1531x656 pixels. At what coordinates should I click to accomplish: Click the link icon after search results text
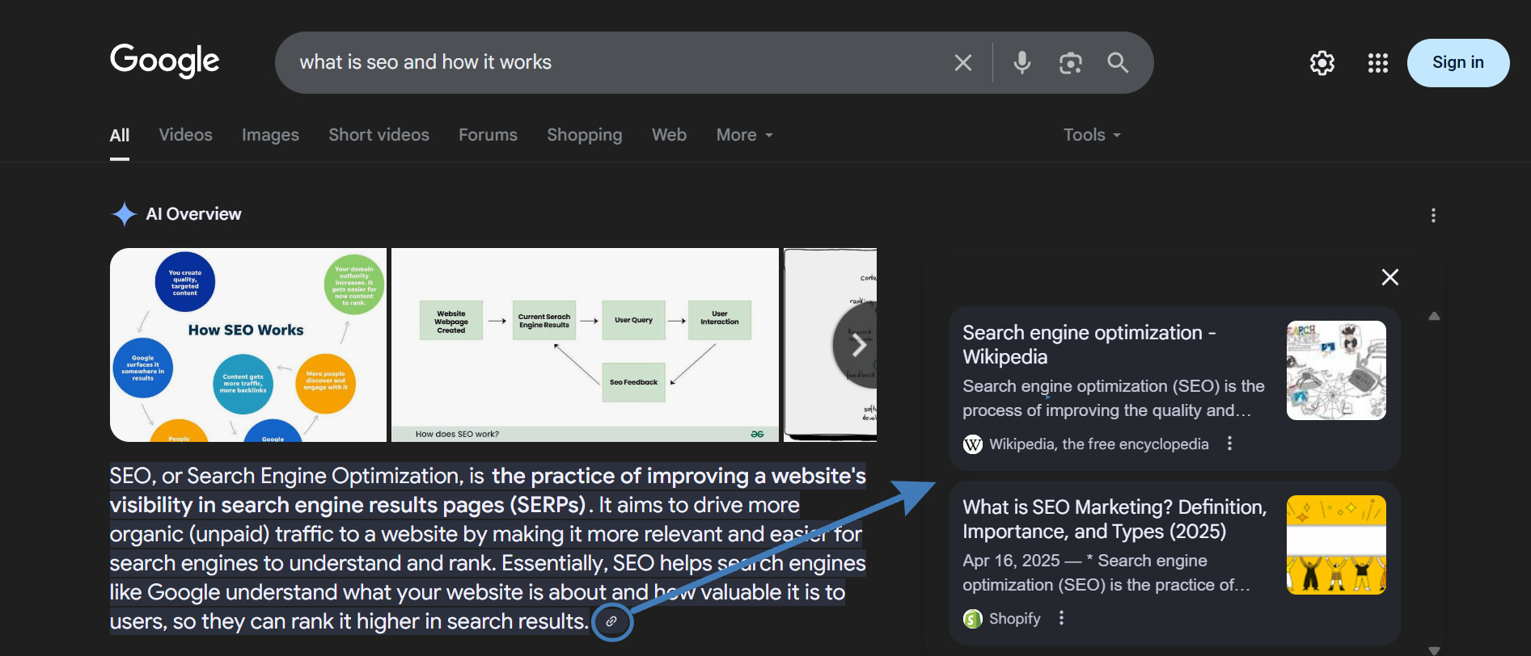coord(611,621)
